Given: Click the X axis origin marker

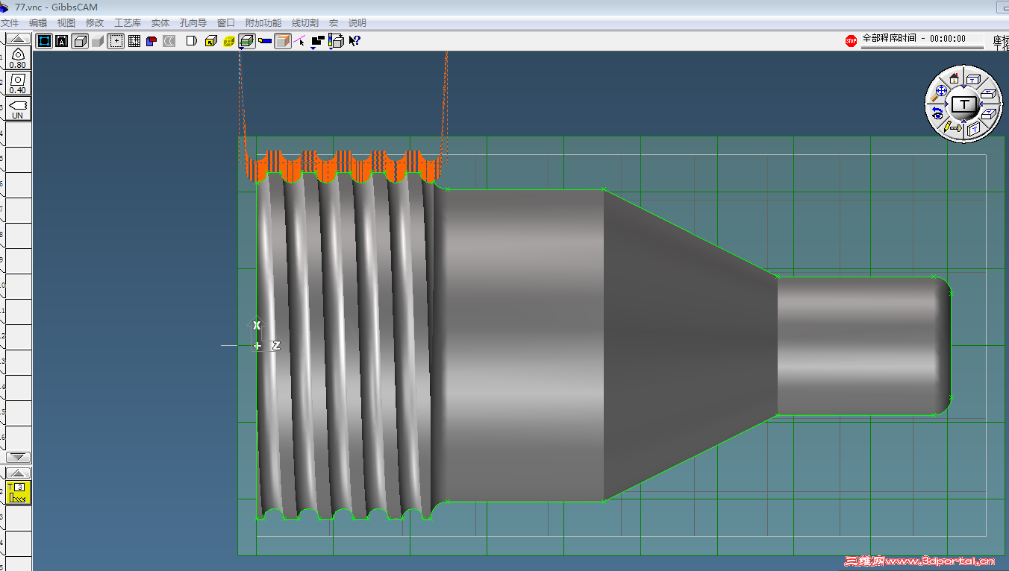Looking at the screenshot, I should tap(257, 325).
